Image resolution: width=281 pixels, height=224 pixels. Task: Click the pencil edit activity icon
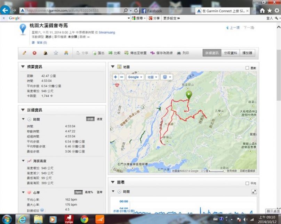click(x=24, y=53)
